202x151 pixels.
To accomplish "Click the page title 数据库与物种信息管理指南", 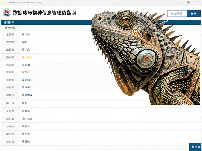I will click(x=45, y=13).
